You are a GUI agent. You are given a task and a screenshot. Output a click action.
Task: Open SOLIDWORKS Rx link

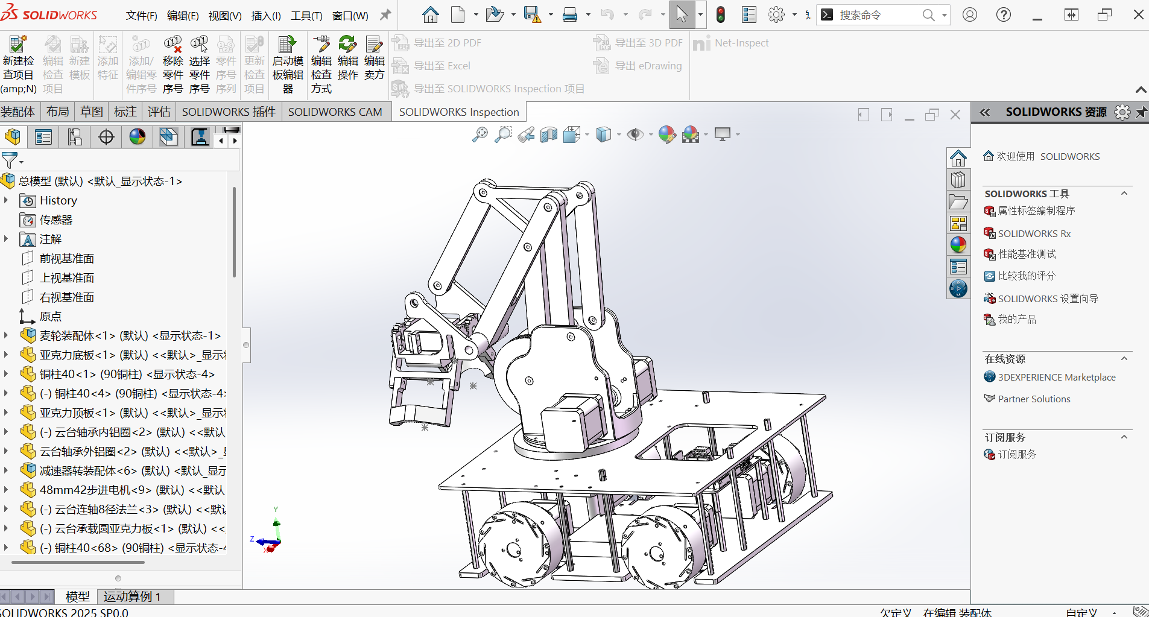coord(1034,233)
